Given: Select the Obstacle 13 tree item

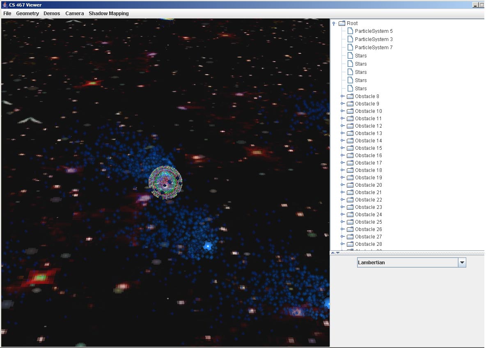Looking at the screenshot, I should click(x=368, y=133).
